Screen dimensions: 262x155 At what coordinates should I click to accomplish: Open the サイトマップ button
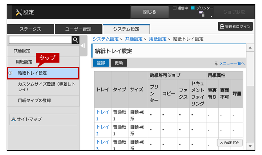pyautogui.click(x=43, y=119)
